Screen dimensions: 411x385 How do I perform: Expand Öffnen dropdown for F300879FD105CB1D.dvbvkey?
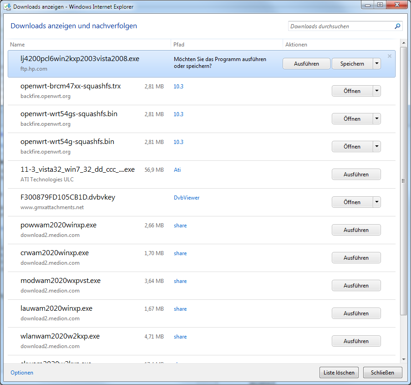[x=377, y=202]
